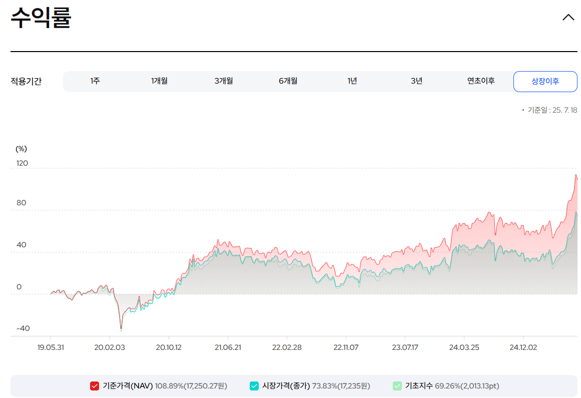
Task: Choose the 6개월 period
Action: click(x=288, y=81)
